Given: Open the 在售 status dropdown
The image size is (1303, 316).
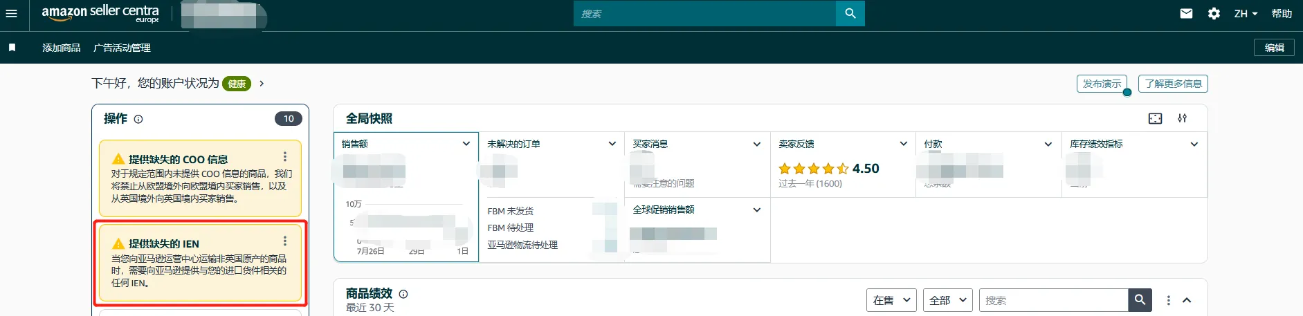Looking at the screenshot, I should pos(891,300).
